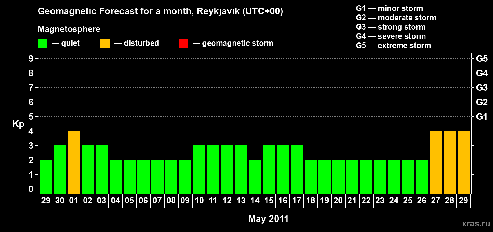Screen dimensions: 493x232
Task: Select the green bar for day 03
Action: click(102, 170)
